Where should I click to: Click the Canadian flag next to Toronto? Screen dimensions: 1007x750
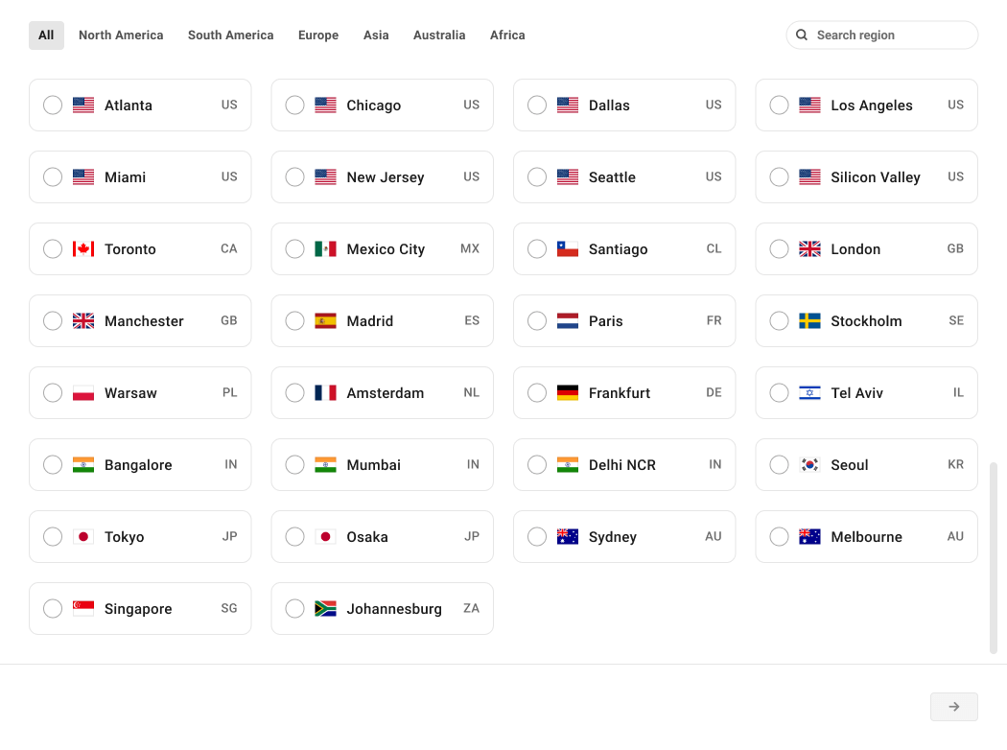pos(82,248)
